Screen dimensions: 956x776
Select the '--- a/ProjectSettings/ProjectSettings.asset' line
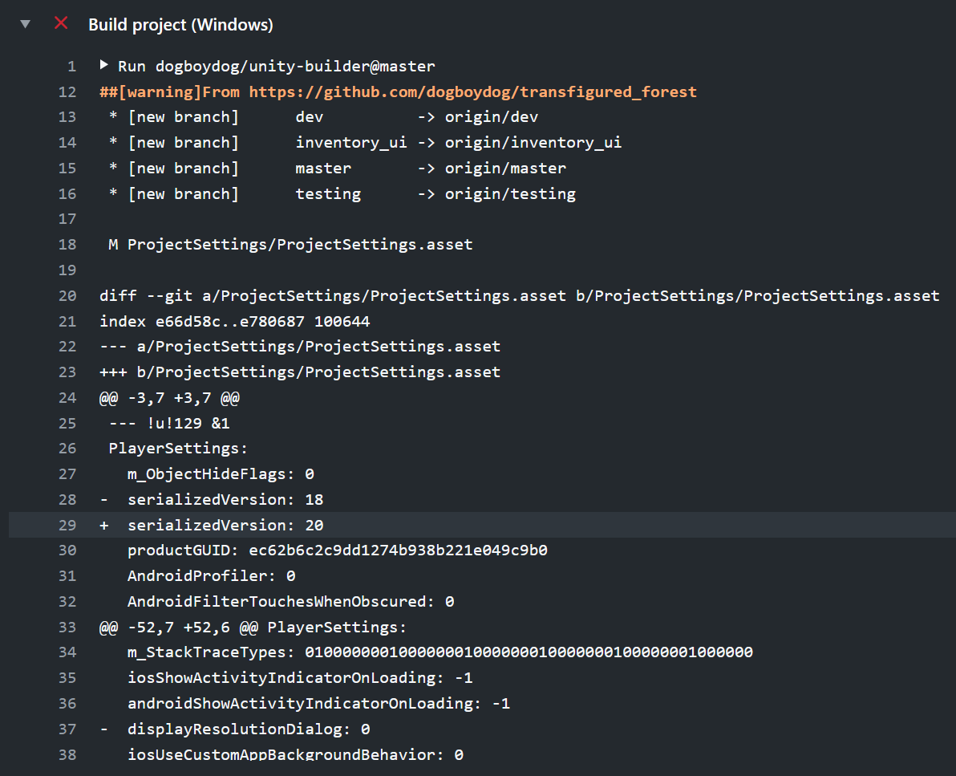(300, 347)
